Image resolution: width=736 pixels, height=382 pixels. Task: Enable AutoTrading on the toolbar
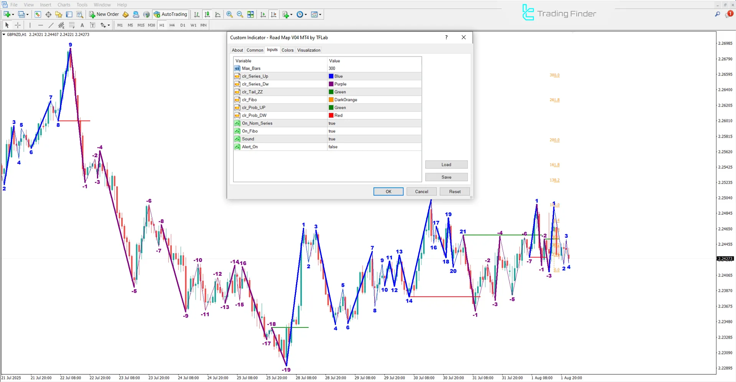click(x=170, y=14)
